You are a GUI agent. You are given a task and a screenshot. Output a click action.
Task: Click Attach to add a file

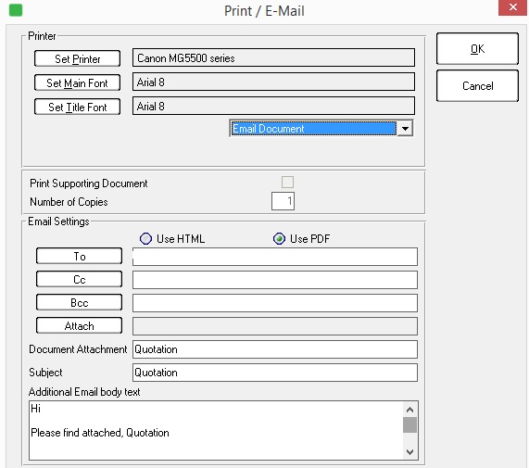coord(80,325)
